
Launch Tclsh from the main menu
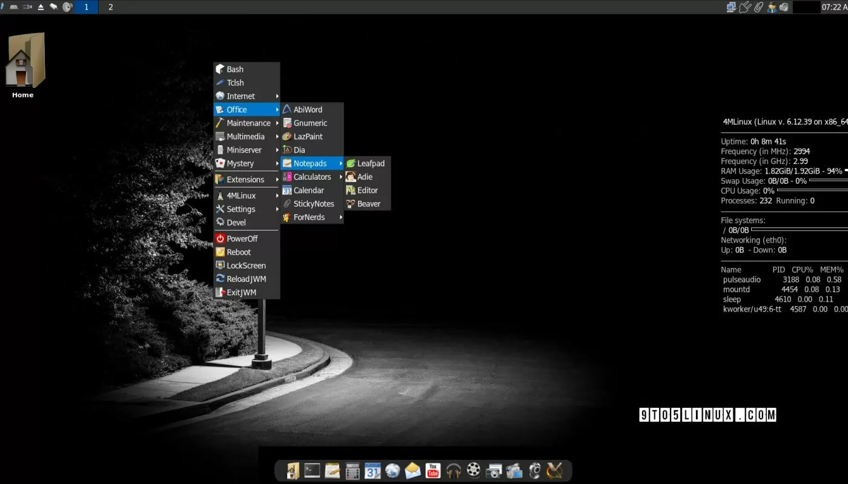coord(247,83)
